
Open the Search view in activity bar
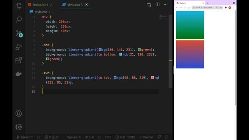click(19, 19)
